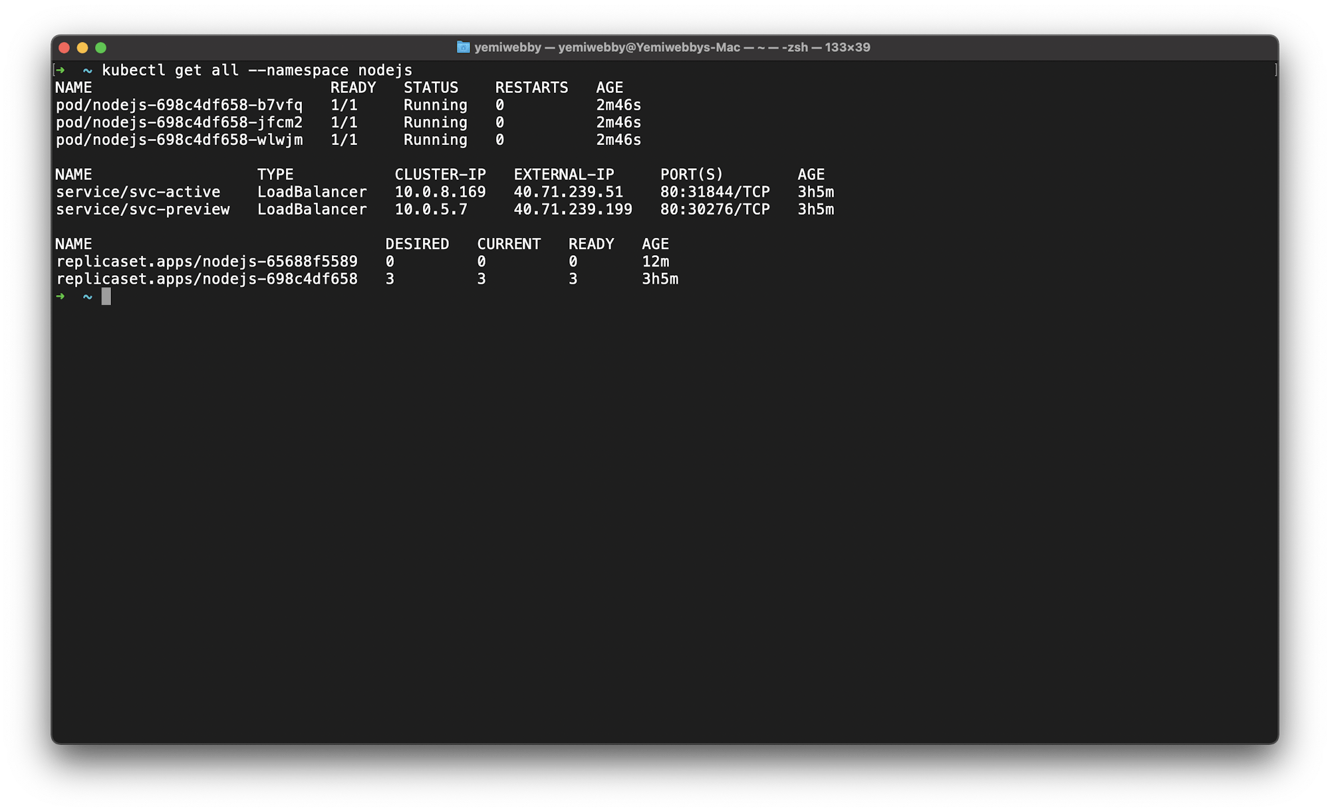Click the external IP 40.71.239.199

pos(573,209)
